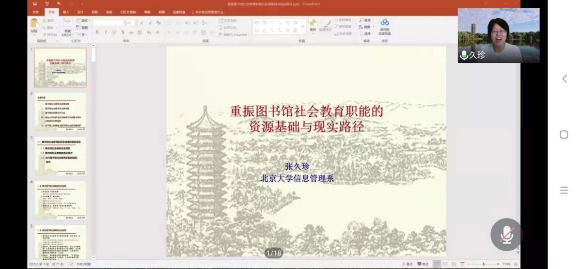The width and height of the screenshot is (580, 269).
Task: Click the Save icon in the title bar
Action: coord(34,3)
